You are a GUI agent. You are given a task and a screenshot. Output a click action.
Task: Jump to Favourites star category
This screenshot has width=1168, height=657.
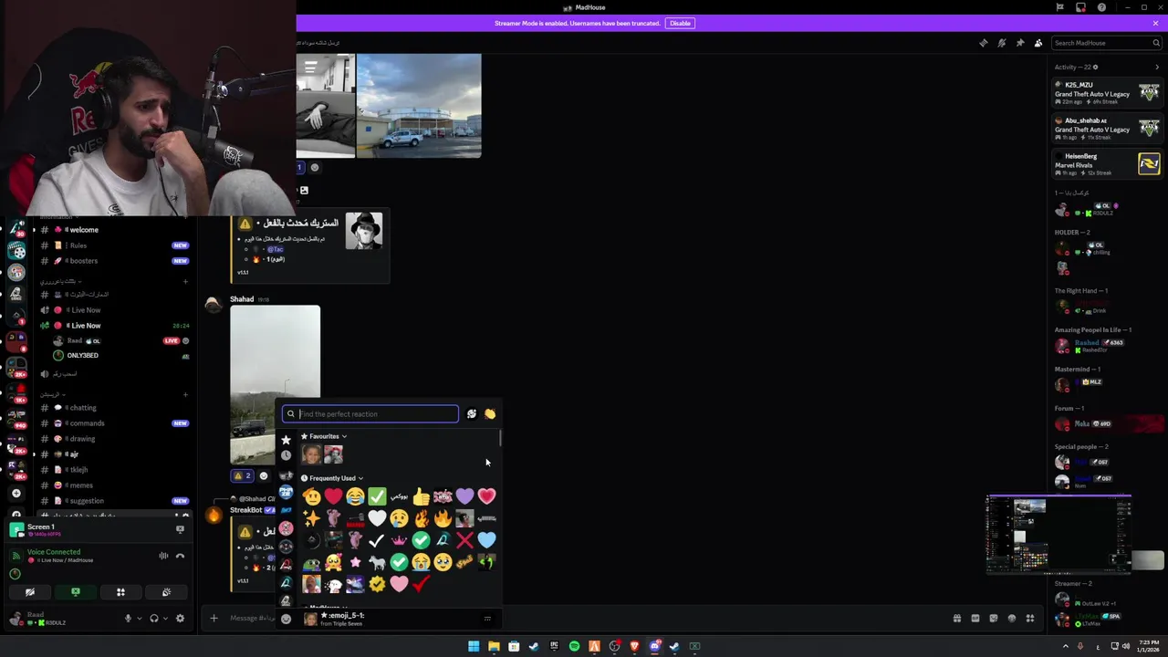click(x=286, y=440)
